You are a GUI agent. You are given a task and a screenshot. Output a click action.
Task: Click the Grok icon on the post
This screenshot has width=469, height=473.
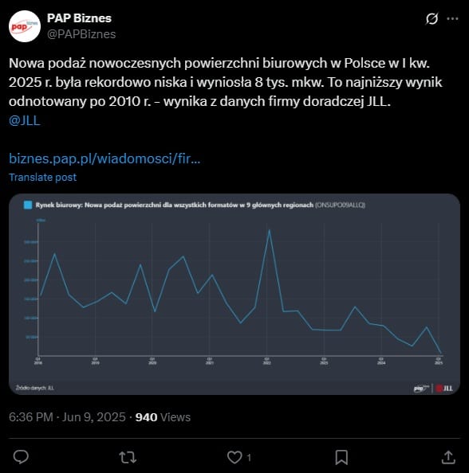point(432,18)
